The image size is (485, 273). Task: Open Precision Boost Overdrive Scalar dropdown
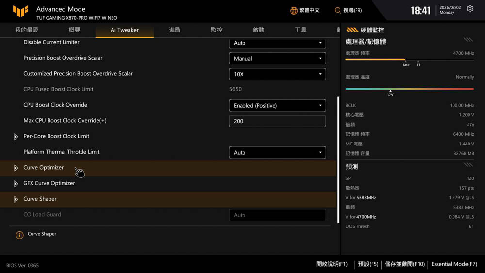click(277, 59)
